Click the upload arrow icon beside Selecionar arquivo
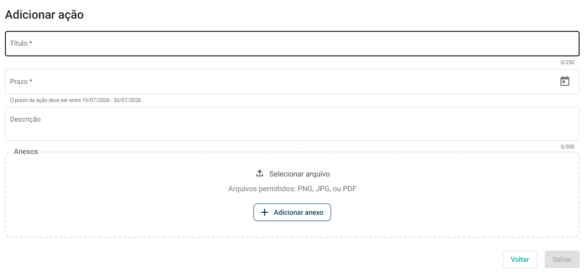Viewport: 586px width, 277px height. click(259, 174)
